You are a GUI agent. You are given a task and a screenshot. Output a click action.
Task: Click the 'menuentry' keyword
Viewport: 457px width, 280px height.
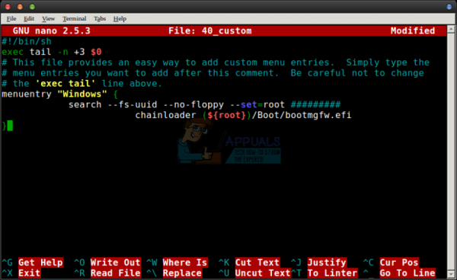point(27,94)
